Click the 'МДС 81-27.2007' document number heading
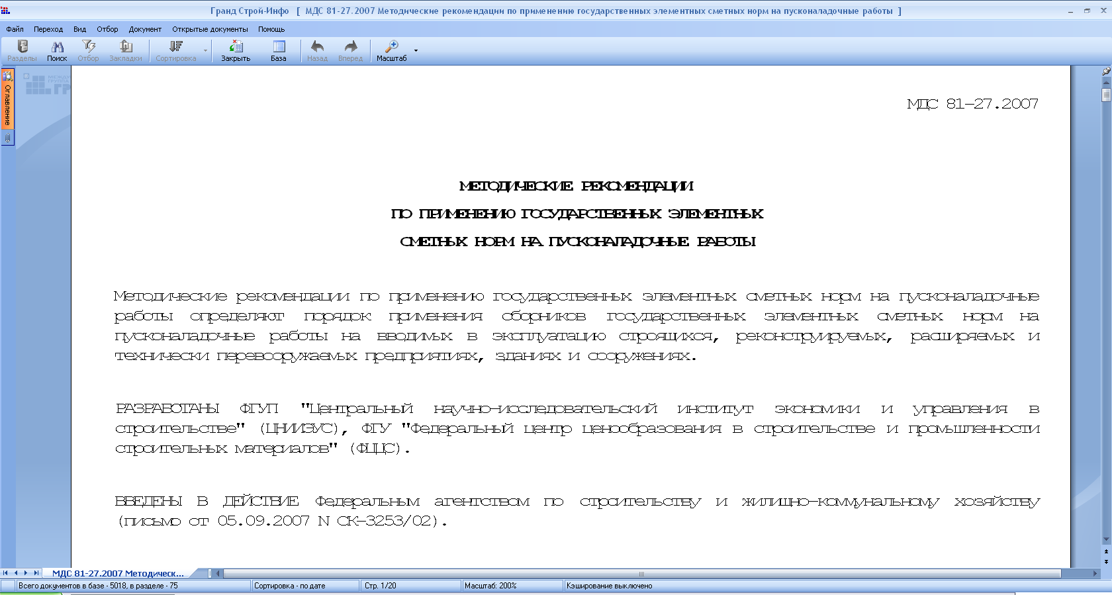Image resolution: width=1112 pixels, height=595 pixels. pyautogui.click(x=972, y=104)
